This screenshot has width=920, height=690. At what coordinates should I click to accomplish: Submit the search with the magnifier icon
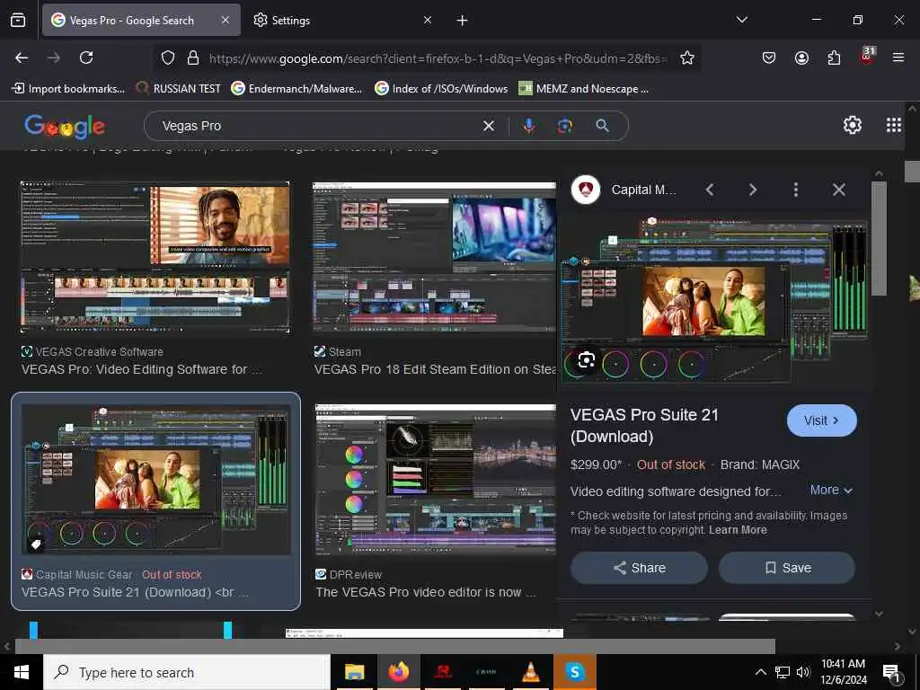coord(602,126)
